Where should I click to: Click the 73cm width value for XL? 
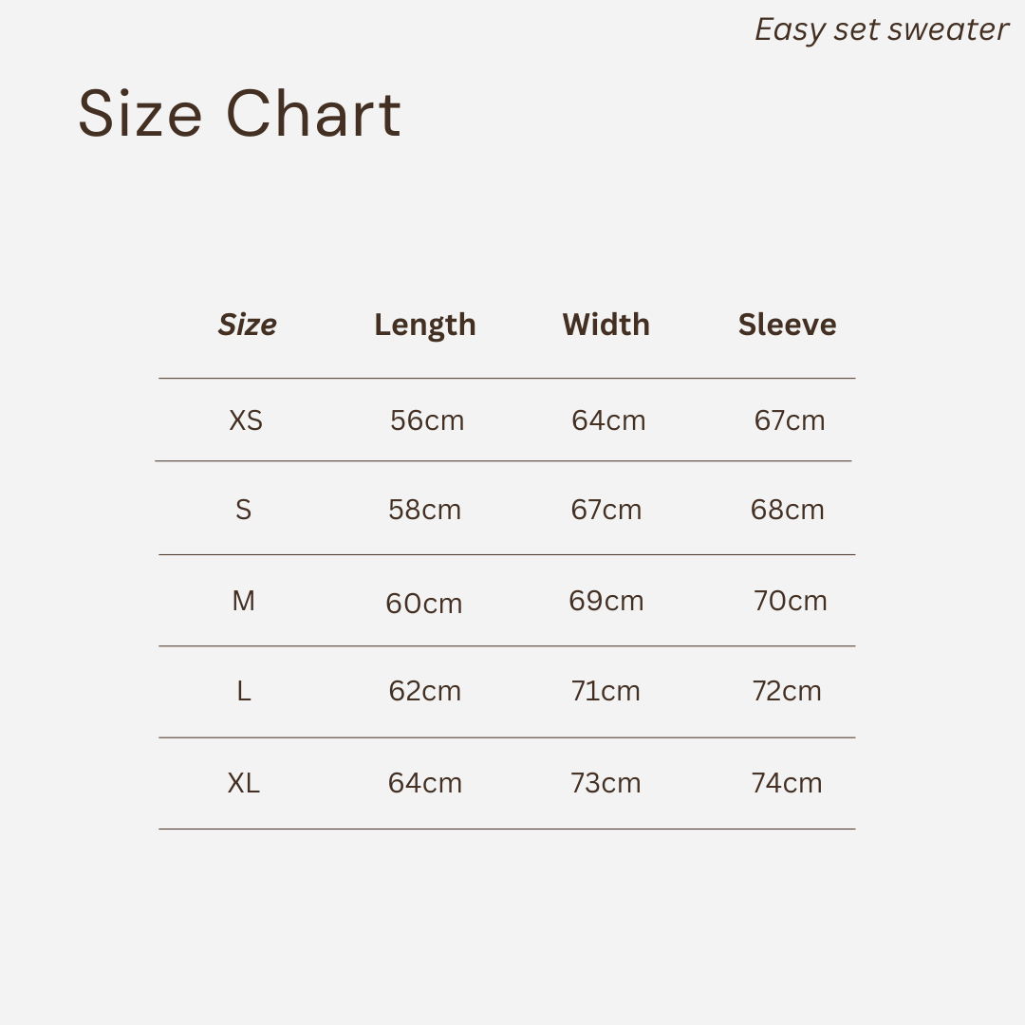[606, 783]
